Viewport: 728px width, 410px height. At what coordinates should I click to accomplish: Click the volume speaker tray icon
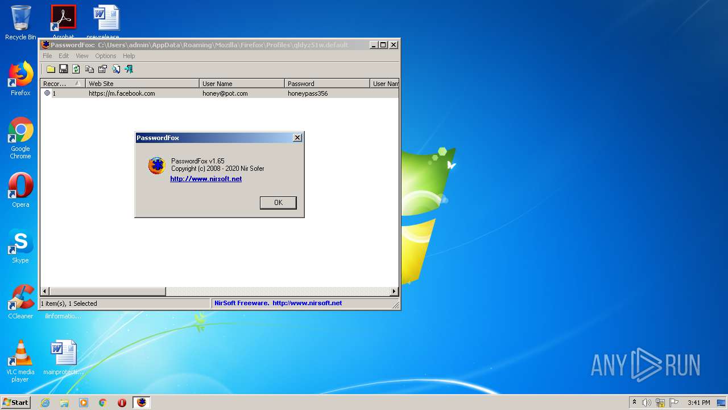647,403
